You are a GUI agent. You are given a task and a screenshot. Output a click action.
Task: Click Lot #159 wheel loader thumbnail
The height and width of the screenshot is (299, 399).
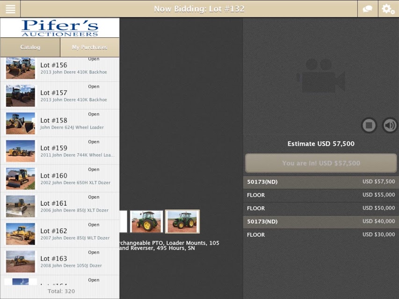click(21, 151)
